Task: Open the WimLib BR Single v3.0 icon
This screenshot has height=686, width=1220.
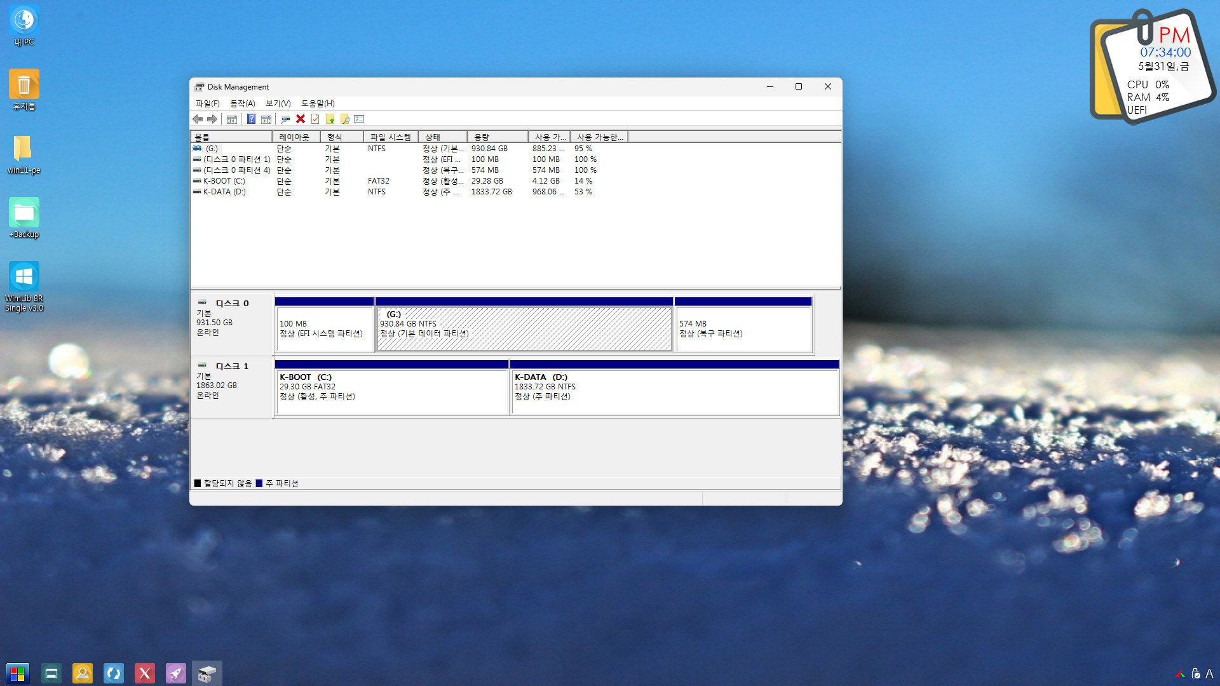Action: [24, 287]
